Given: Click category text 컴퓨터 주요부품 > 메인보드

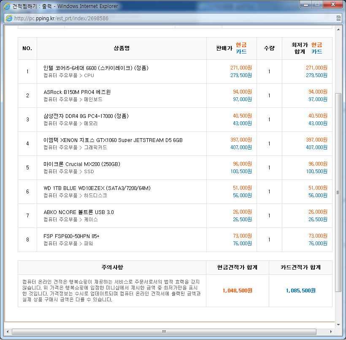Looking at the screenshot, I should point(73,99).
